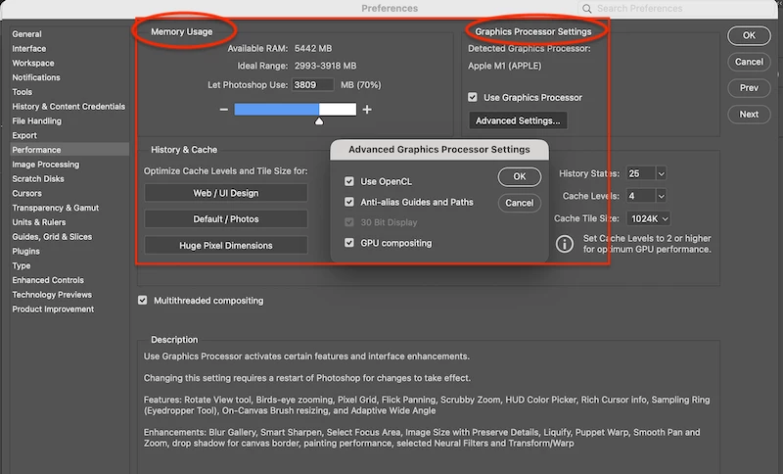Open Enhanced Controls preferences
The image size is (783, 474).
tap(48, 280)
